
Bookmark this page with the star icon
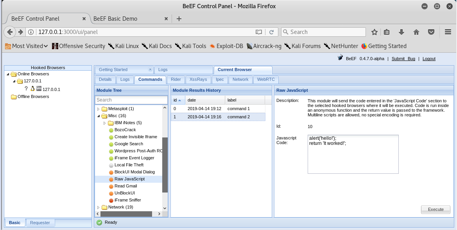point(375,32)
